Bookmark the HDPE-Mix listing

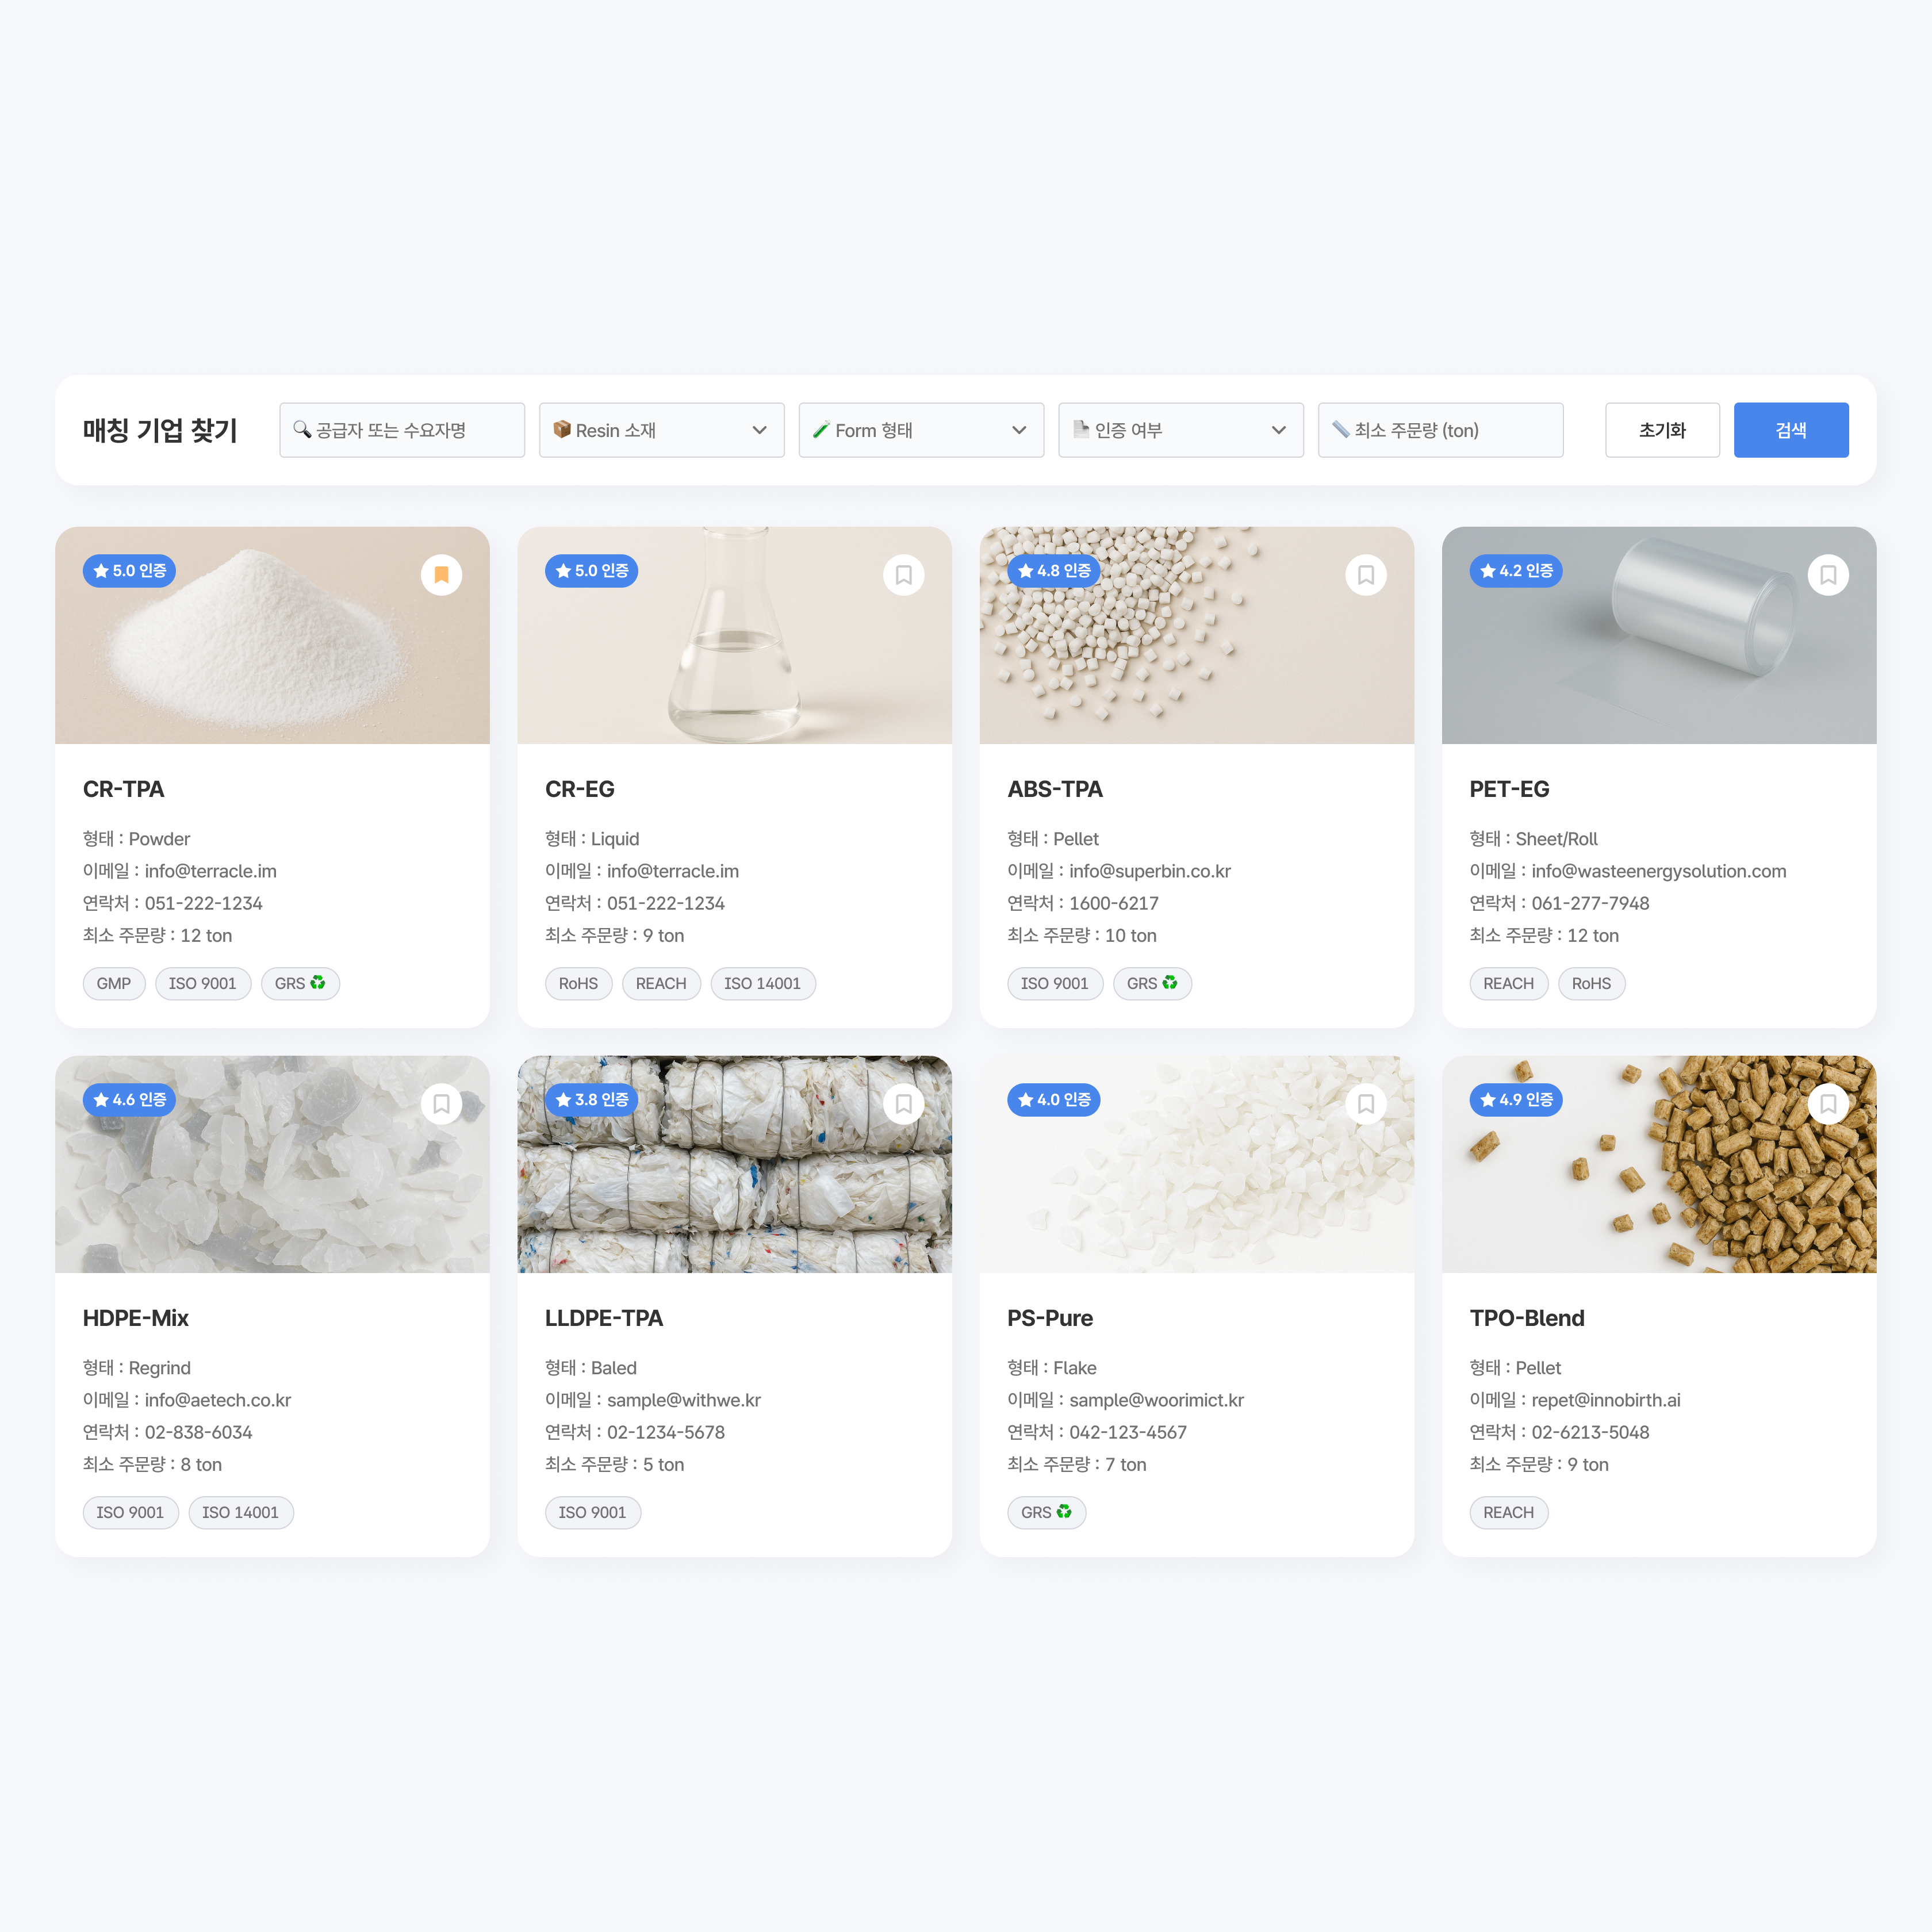click(441, 1104)
